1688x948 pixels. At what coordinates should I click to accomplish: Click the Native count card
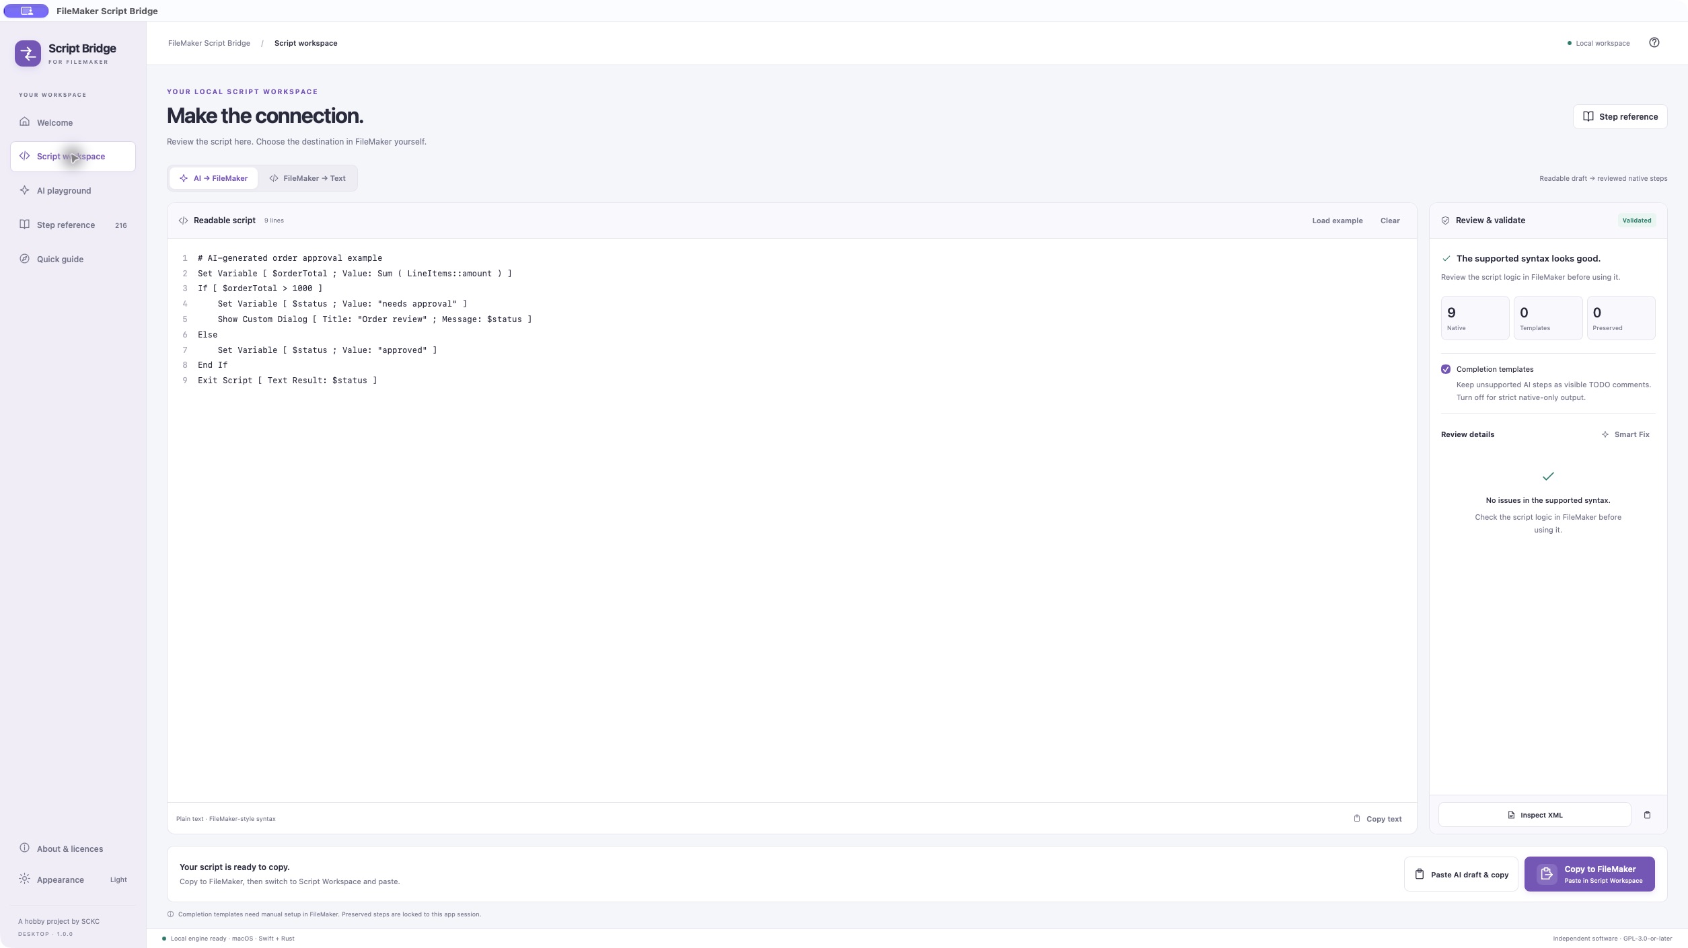tap(1475, 318)
